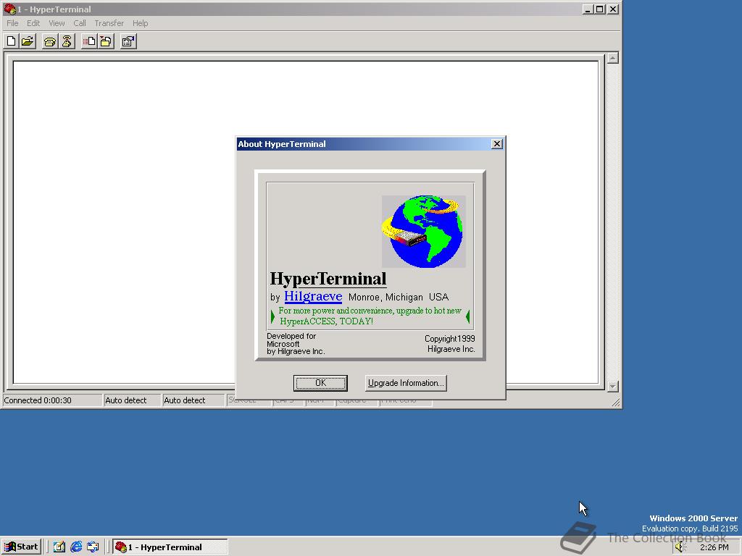
Task: Click the HyperTerminal title bar app icon
Action: tap(9, 9)
